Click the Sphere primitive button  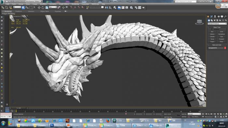[x=212, y=34]
